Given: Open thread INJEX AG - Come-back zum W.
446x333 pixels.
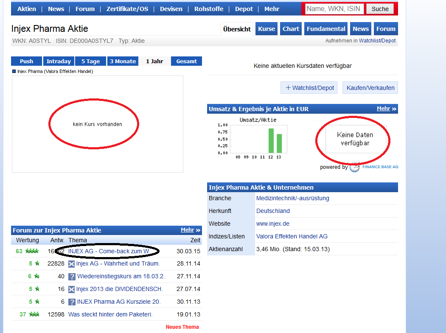Looking at the screenshot, I should (109, 251).
